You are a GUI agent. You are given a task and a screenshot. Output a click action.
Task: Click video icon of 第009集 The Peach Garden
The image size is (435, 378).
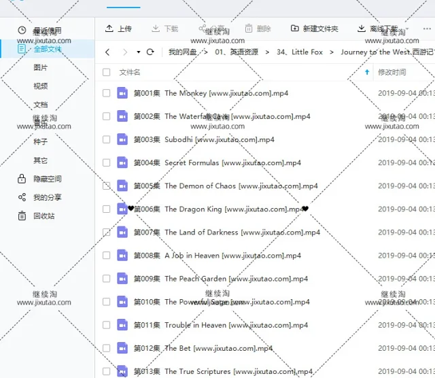click(122, 278)
